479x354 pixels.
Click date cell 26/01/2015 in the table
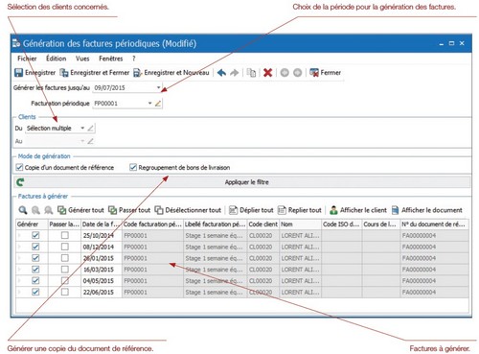coord(102,258)
